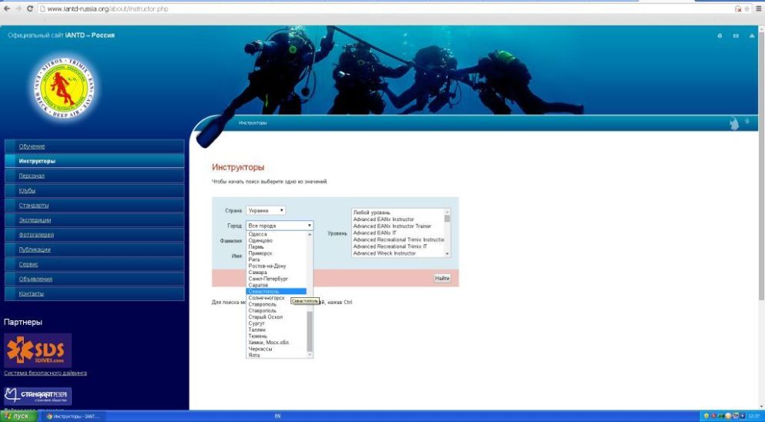
Task: Open the Chrome hamburger menu
Action: [x=757, y=8]
